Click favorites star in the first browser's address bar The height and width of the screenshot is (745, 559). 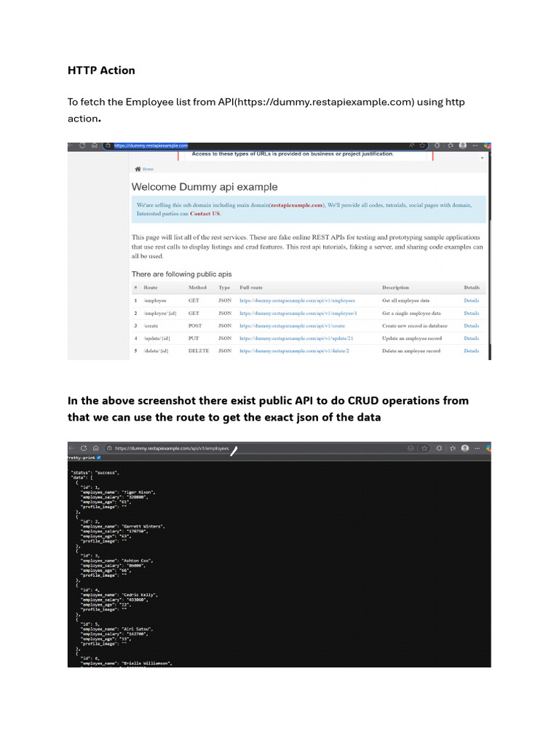(422, 146)
